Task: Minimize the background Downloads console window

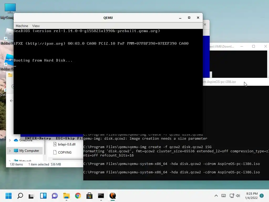Action: coord(242,46)
